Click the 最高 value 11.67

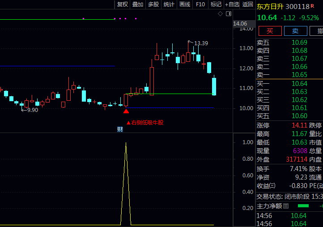click(x=299, y=134)
